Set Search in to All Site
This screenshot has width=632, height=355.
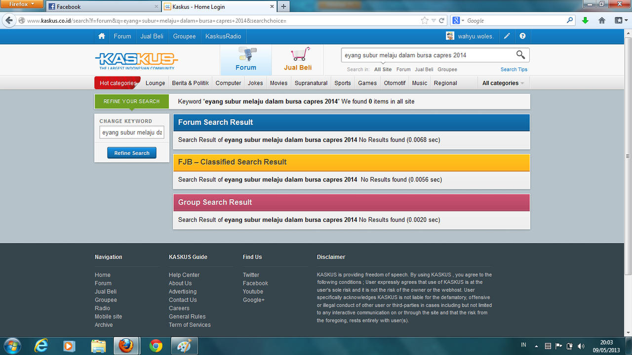[383, 70]
